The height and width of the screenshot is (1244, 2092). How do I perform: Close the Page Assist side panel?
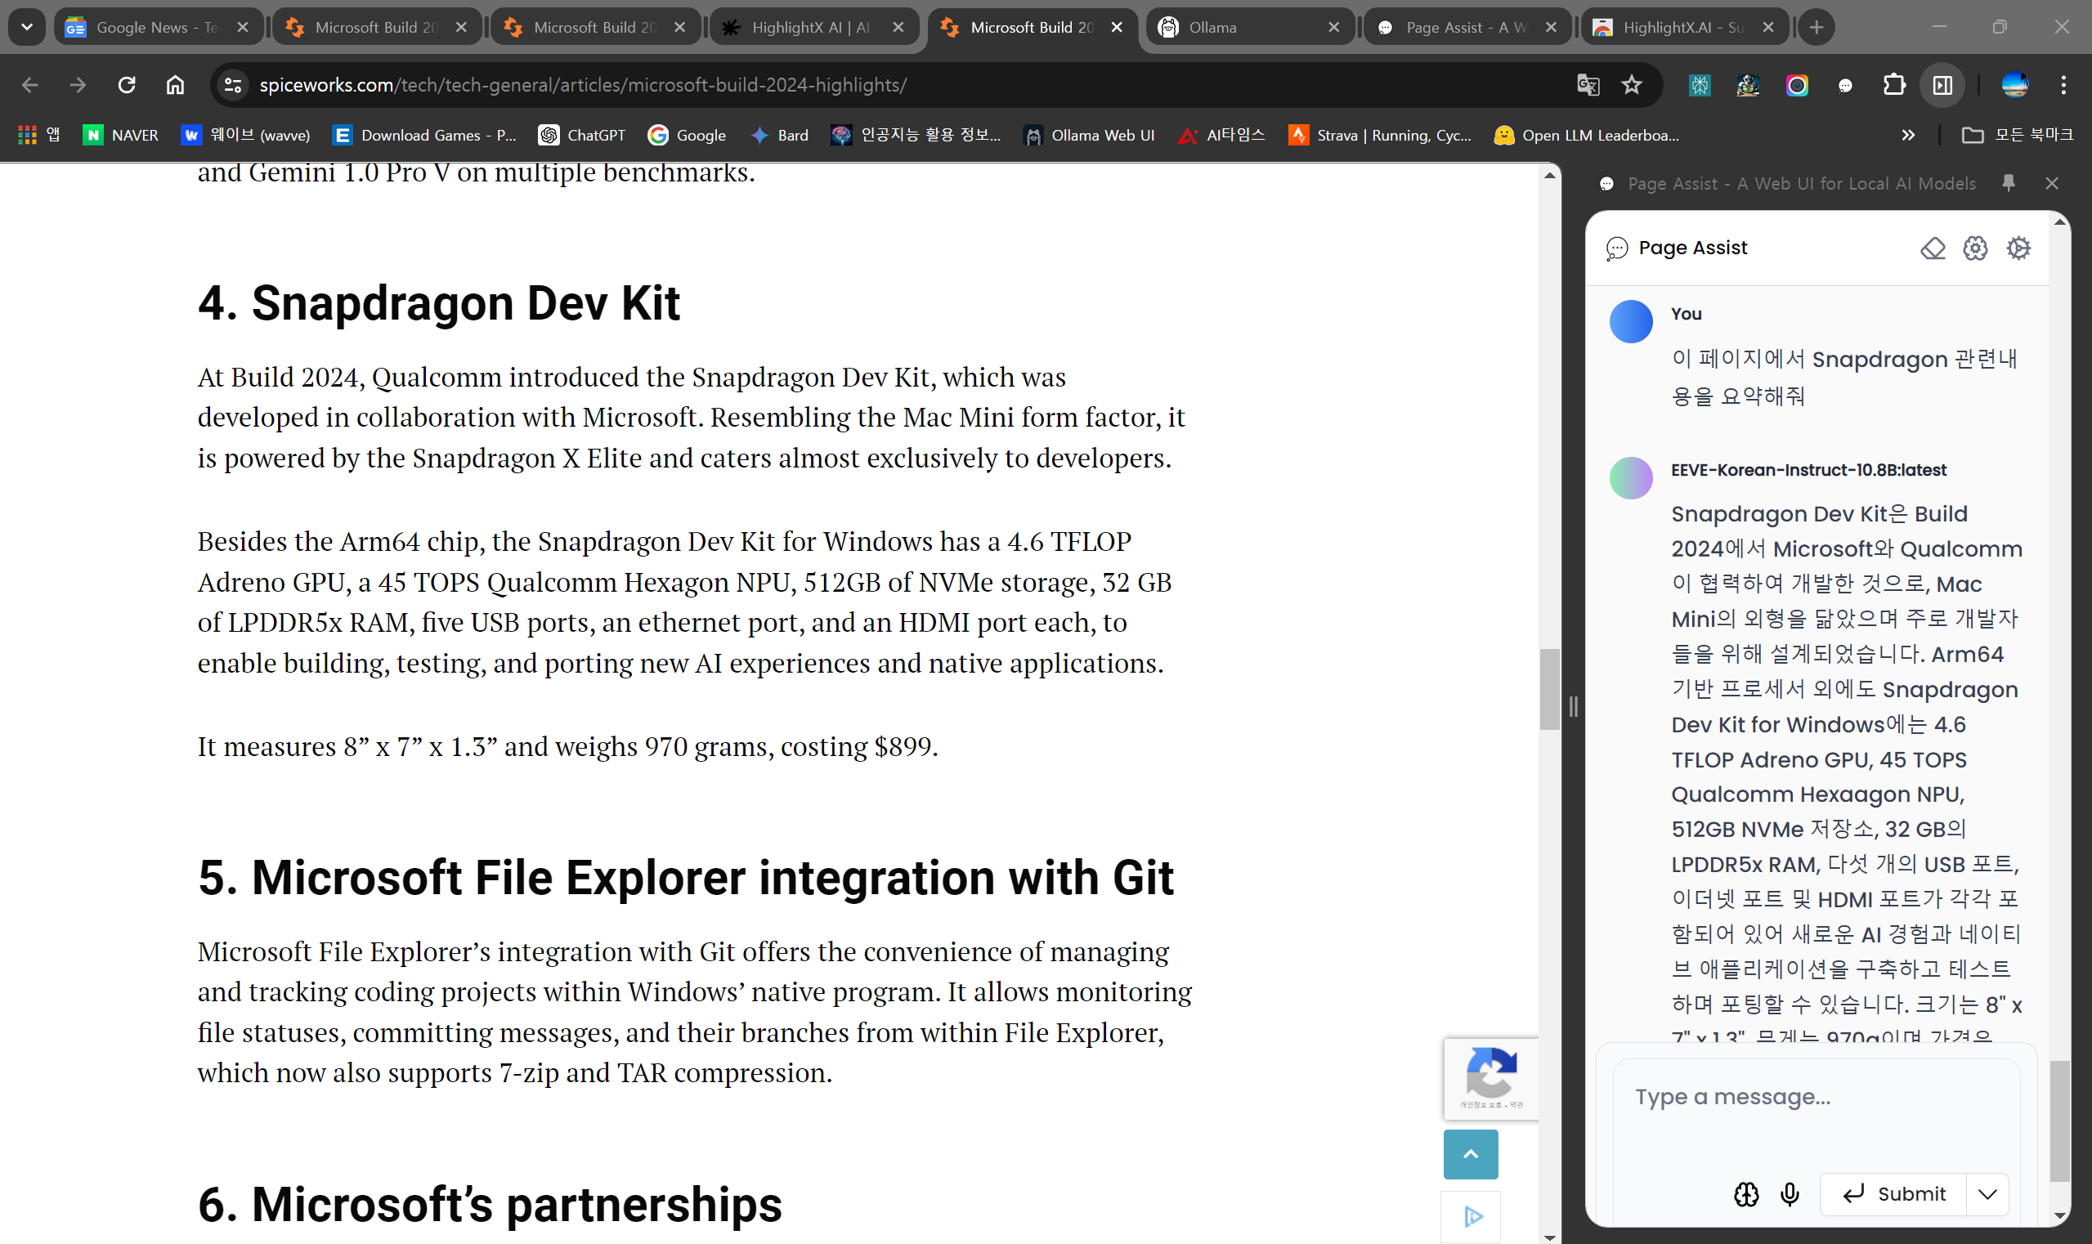point(2052,183)
